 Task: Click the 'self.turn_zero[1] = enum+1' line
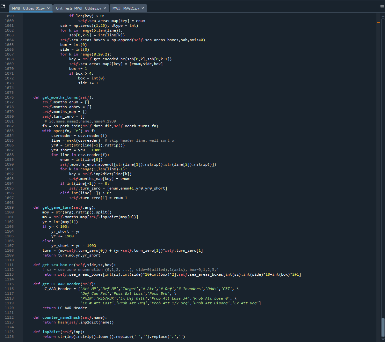coord(98,198)
